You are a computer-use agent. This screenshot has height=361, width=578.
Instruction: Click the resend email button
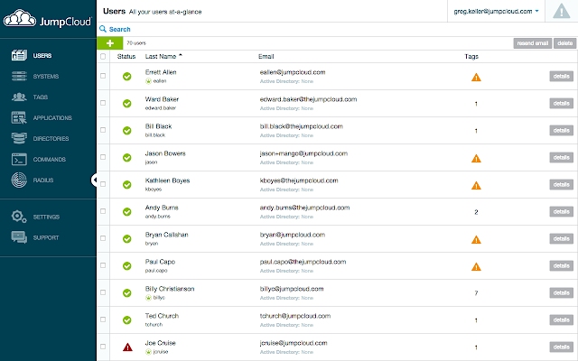[533, 43]
